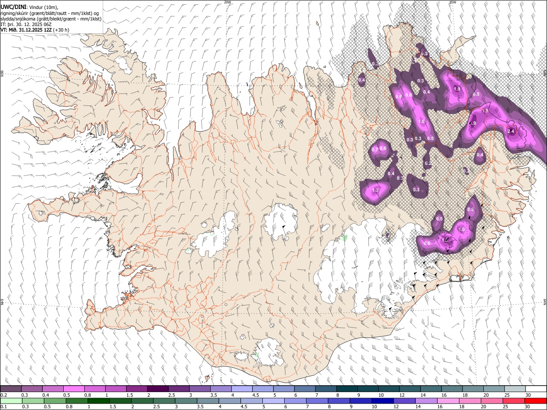Image resolution: width=547 pixels, height=410 pixels.
Task: Click the '0.7' precipitation value on the map
Action: point(375,149)
